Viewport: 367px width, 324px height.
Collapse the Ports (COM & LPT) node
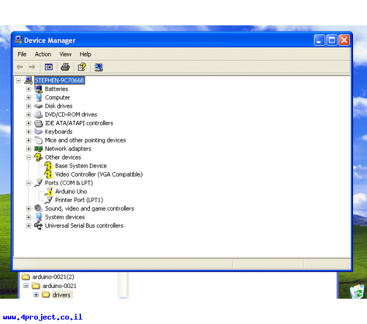(28, 183)
